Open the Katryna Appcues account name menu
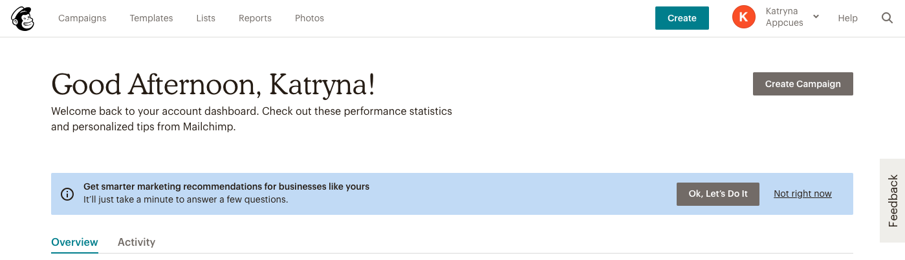905x260 pixels. (x=784, y=17)
